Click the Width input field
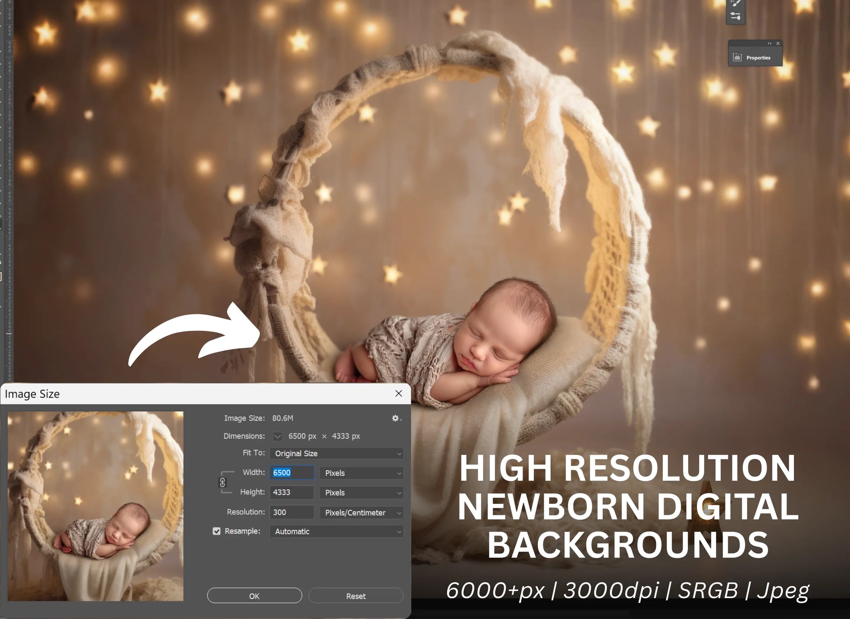This screenshot has height=619, width=850. pyautogui.click(x=292, y=473)
